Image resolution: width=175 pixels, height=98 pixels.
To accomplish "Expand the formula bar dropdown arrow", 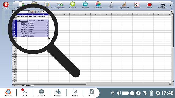I will [x=172, y=12].
